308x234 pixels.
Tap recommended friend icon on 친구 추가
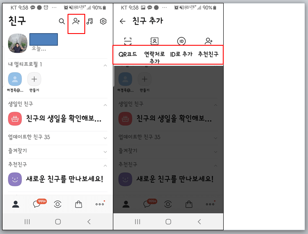[209, 41]
